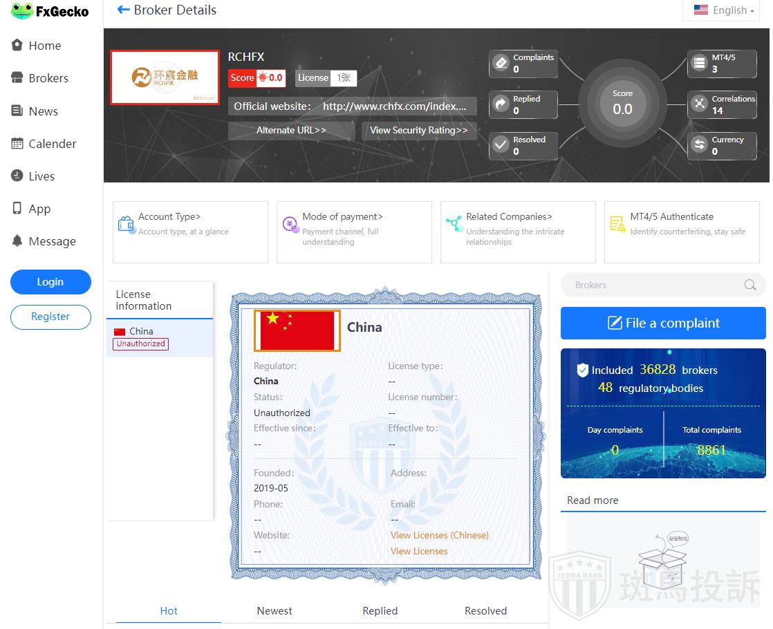Switch to the Resolved tab
Image resolution: width=773 pixels, height=629 pixels.
pyautogui.click(x=485, y=610)
